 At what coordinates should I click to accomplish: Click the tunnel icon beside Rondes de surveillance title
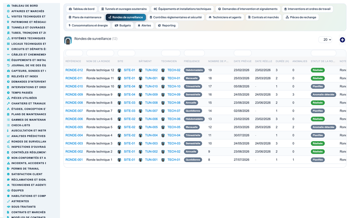[68, 40]
